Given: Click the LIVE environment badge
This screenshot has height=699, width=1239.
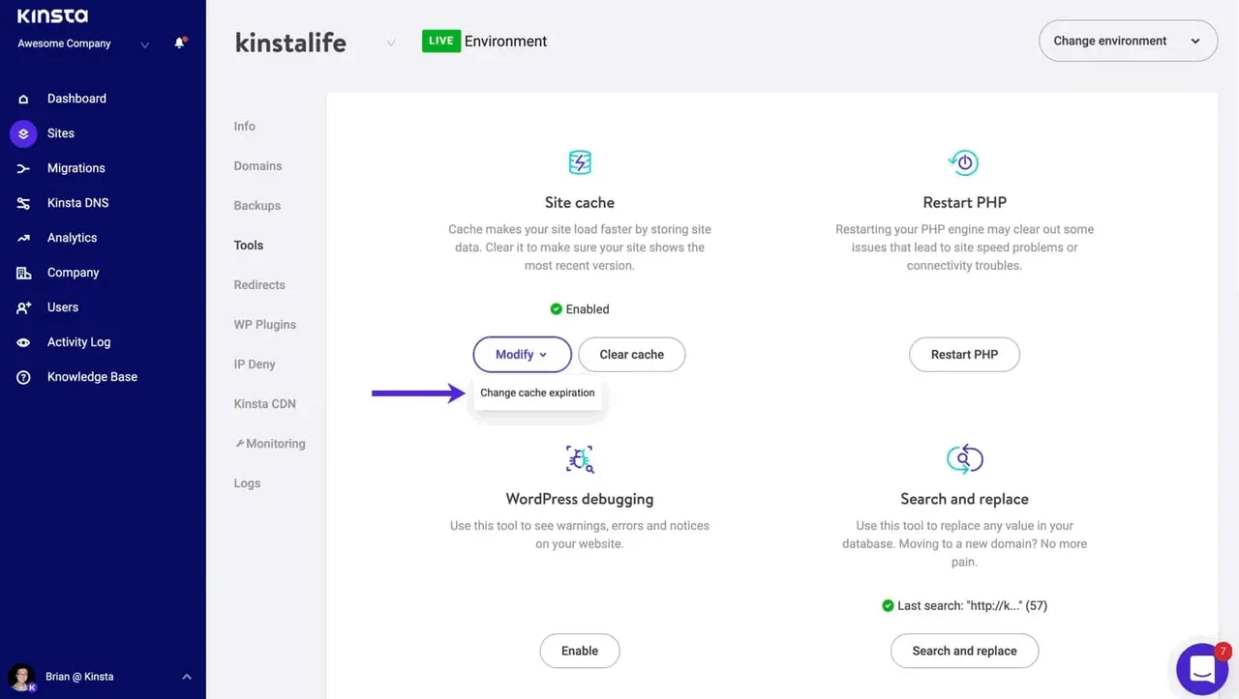Looking at the screenshot, I should tap(441, 41).
